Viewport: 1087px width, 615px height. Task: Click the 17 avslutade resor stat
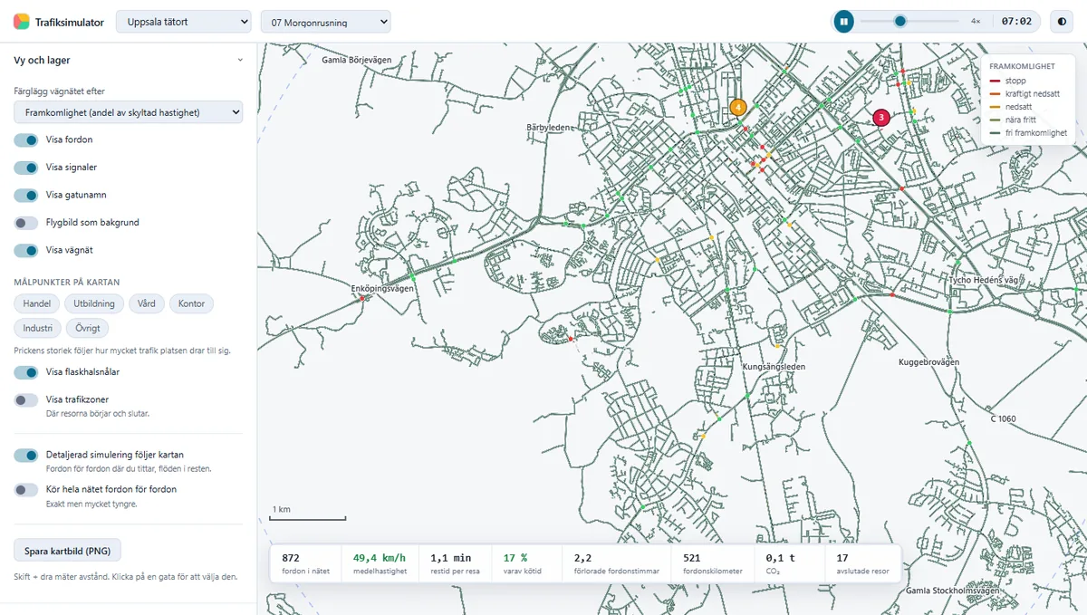[x=862, y=563]
